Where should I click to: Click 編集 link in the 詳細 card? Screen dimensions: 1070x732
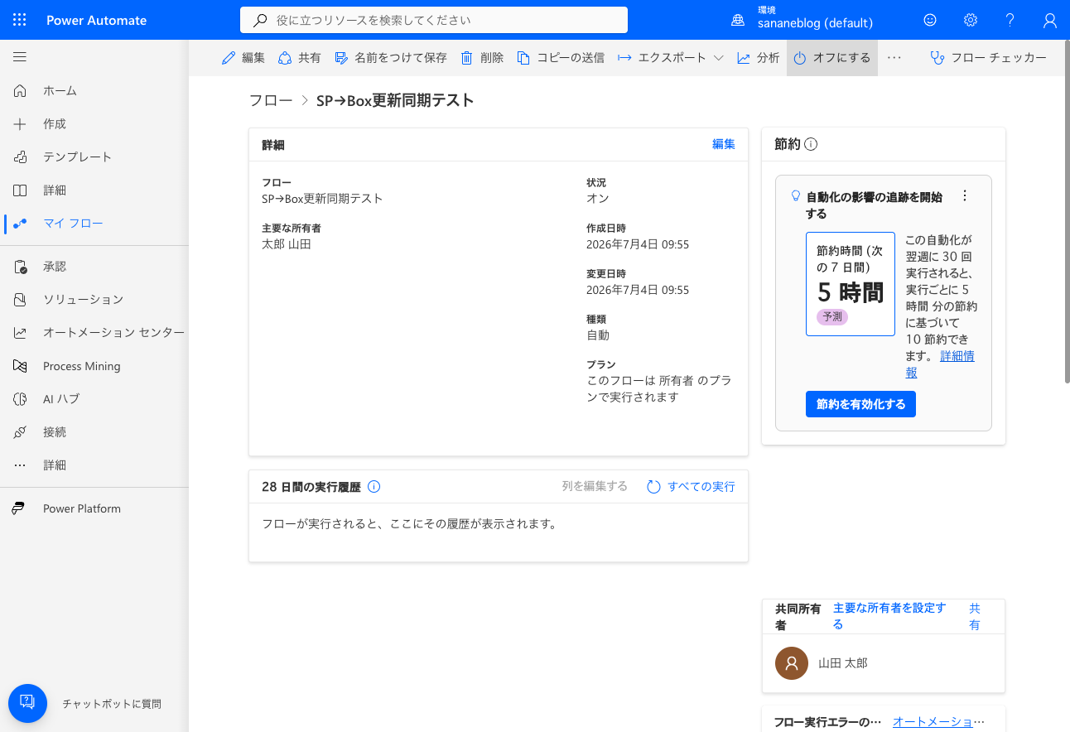[x=724, y=144]
